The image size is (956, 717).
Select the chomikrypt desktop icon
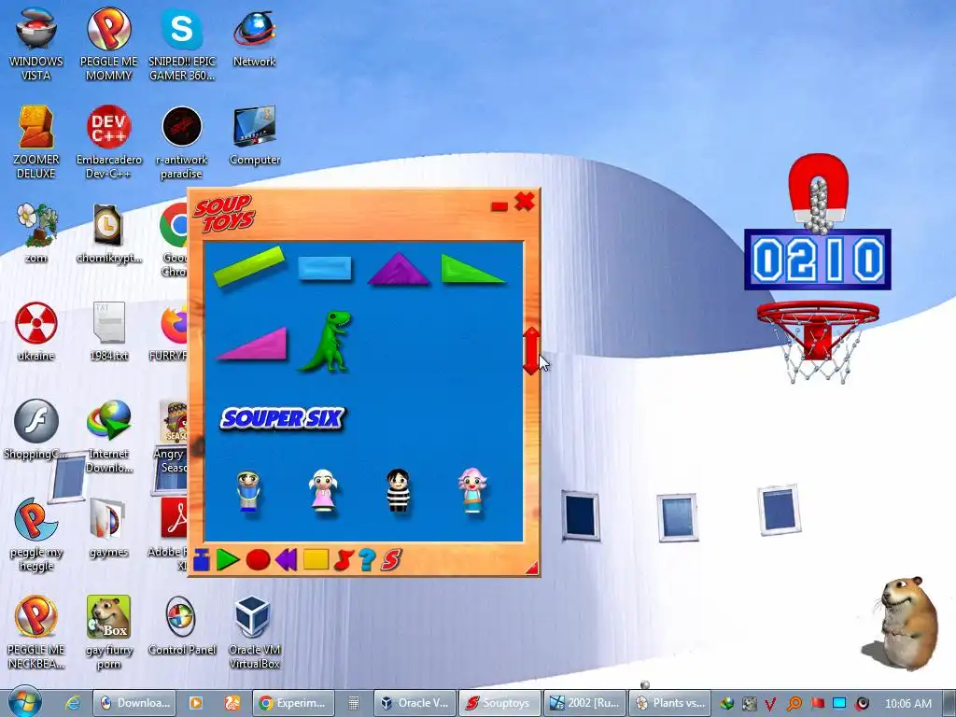coord(108,233)
